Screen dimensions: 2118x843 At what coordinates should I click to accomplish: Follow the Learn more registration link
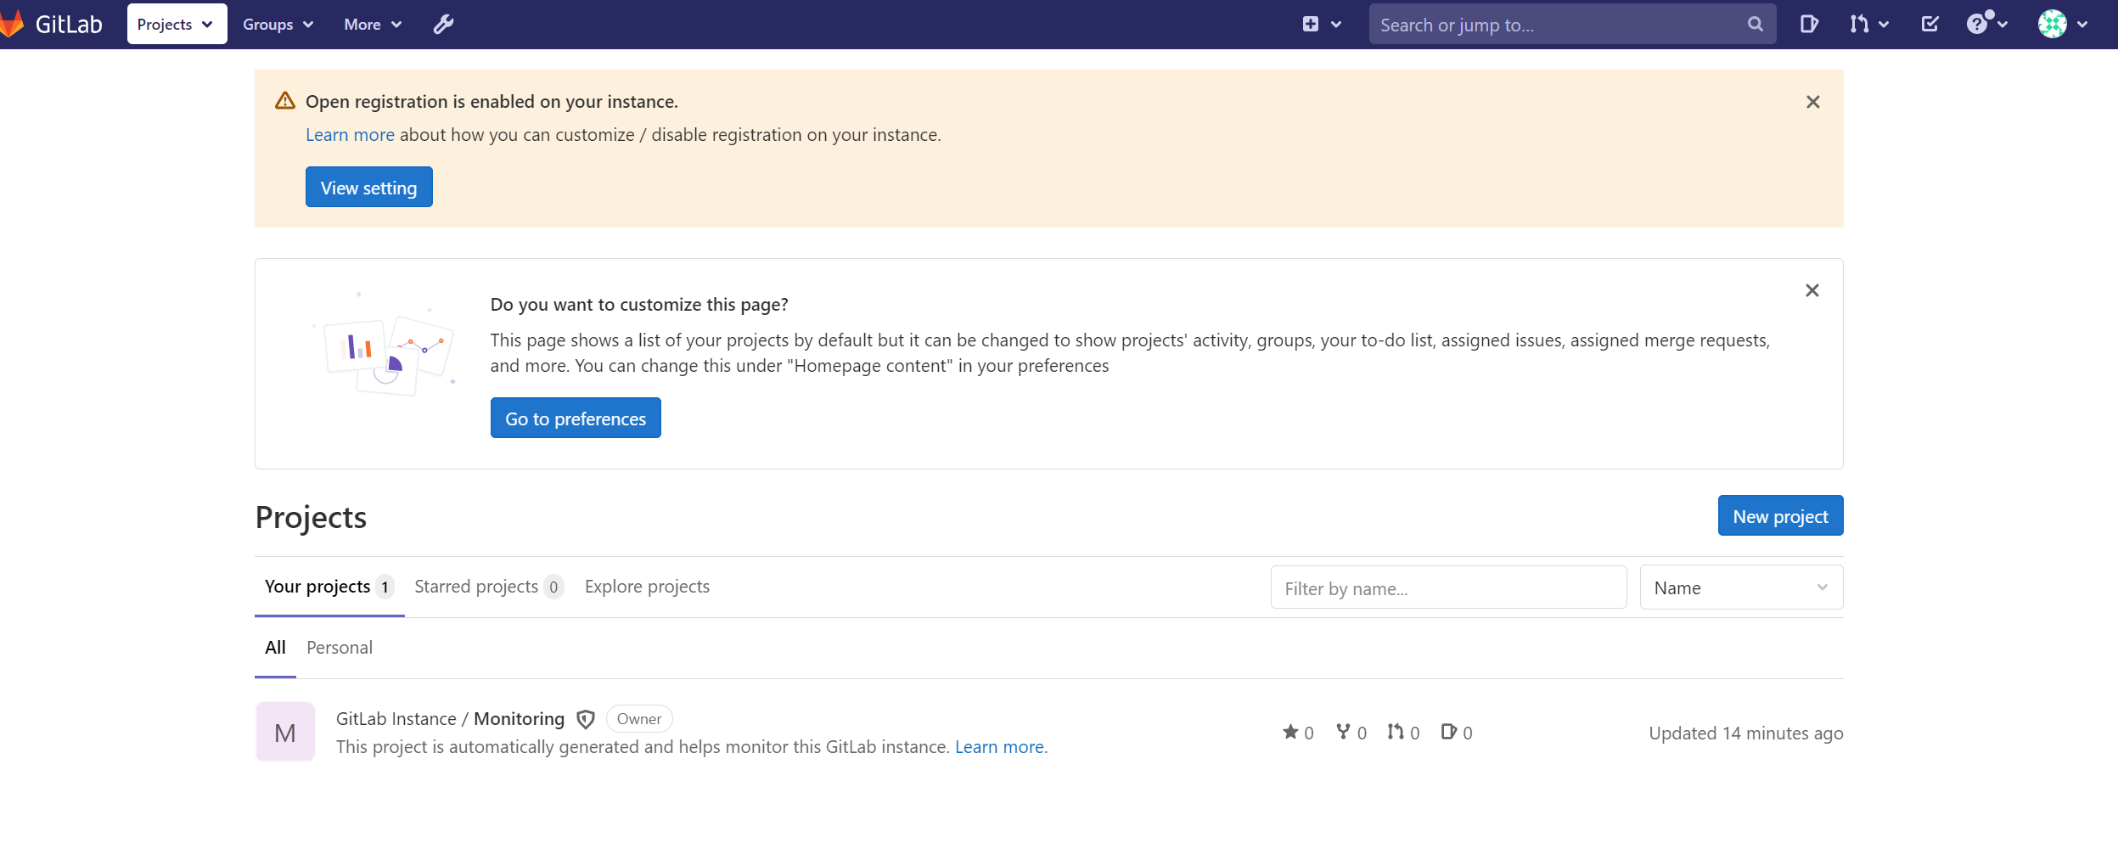(350, 135)
